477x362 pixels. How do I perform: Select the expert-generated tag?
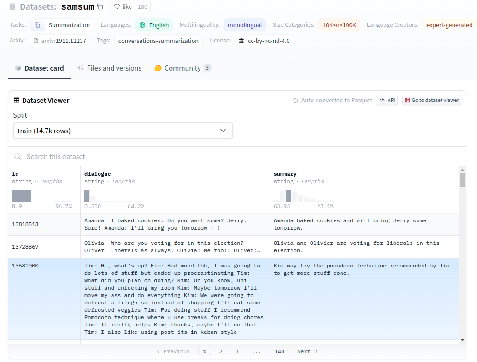click(x=449, y=25)
